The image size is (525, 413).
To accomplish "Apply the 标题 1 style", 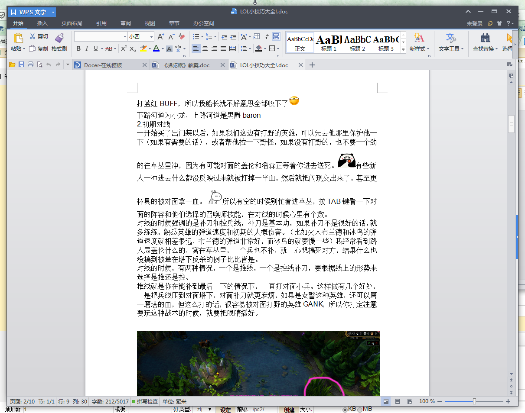I will click(329, 42).
